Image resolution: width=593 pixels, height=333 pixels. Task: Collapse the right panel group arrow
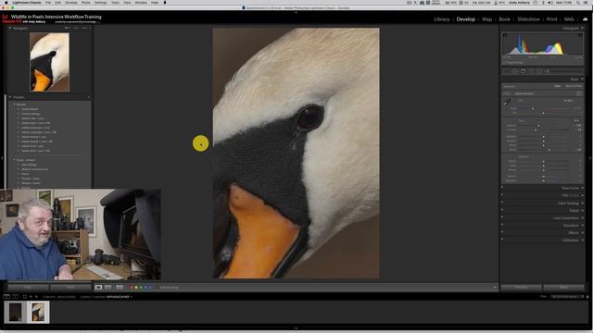pyautogui.click(x=591, y=158)
